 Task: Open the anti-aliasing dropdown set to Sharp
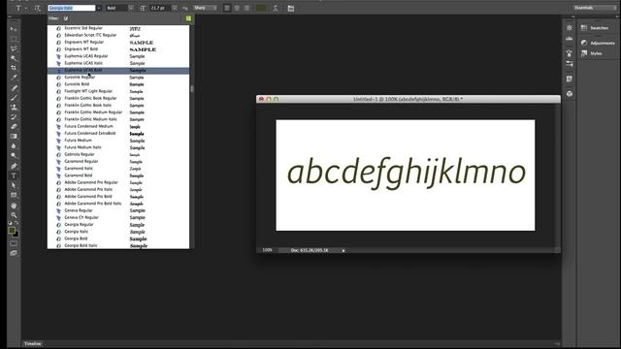pyautogui.click(x=205, y=8)
